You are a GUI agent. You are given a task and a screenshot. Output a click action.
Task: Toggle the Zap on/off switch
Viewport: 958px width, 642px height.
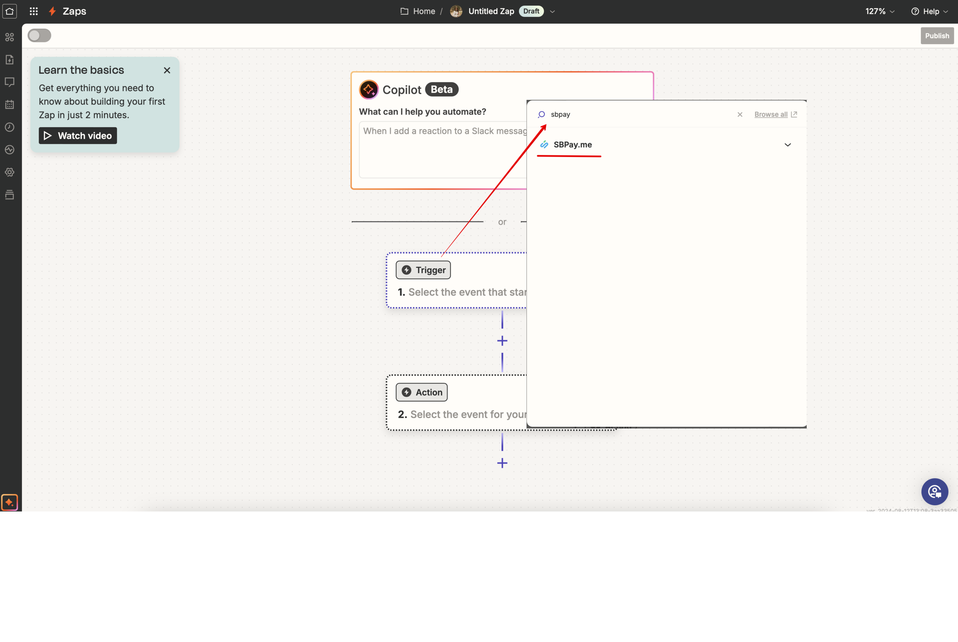point(39,36)
